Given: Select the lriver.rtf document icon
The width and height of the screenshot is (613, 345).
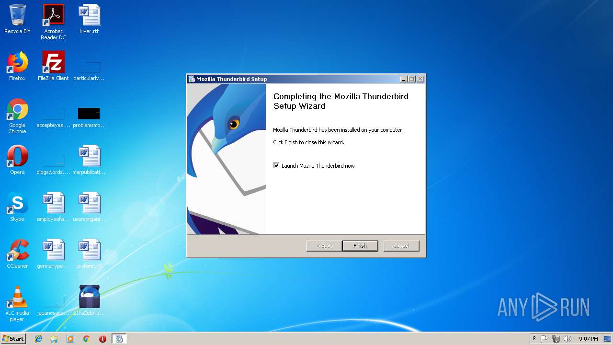Looking at the screenshot, I should (x=89, y=19).
